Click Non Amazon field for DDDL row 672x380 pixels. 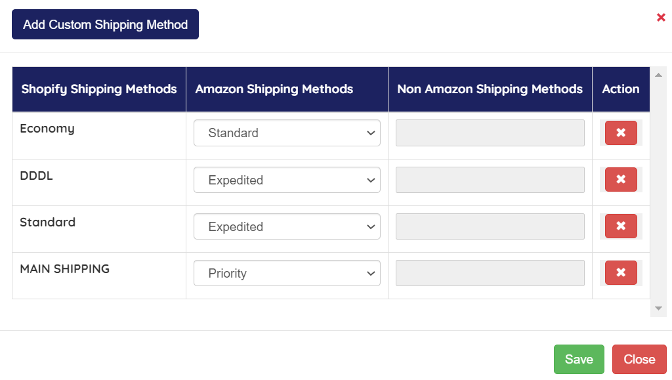(x=490, y=180)
